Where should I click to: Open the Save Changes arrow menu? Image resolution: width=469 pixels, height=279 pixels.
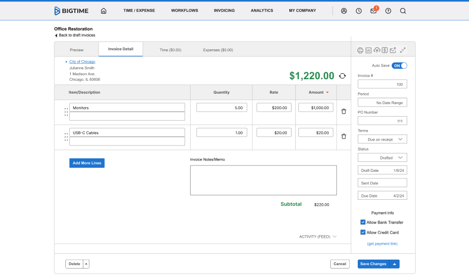click(395, 264)
